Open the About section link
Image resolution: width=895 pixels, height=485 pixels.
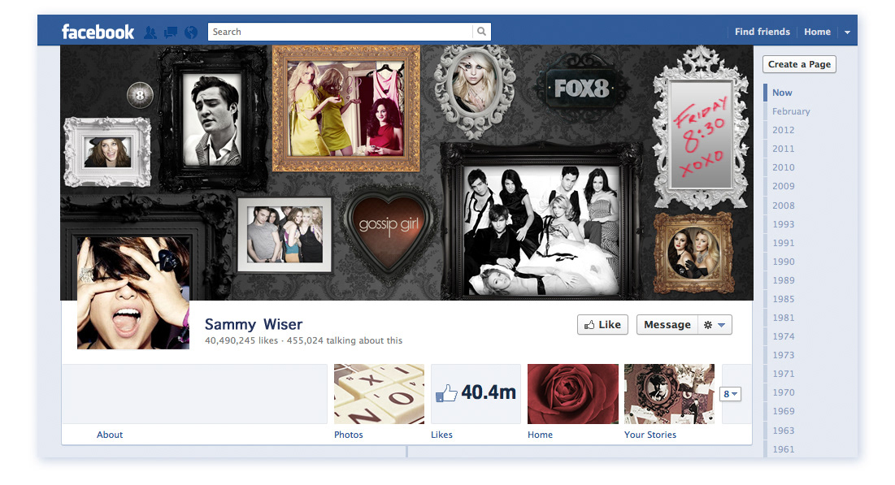pos(110,434)
